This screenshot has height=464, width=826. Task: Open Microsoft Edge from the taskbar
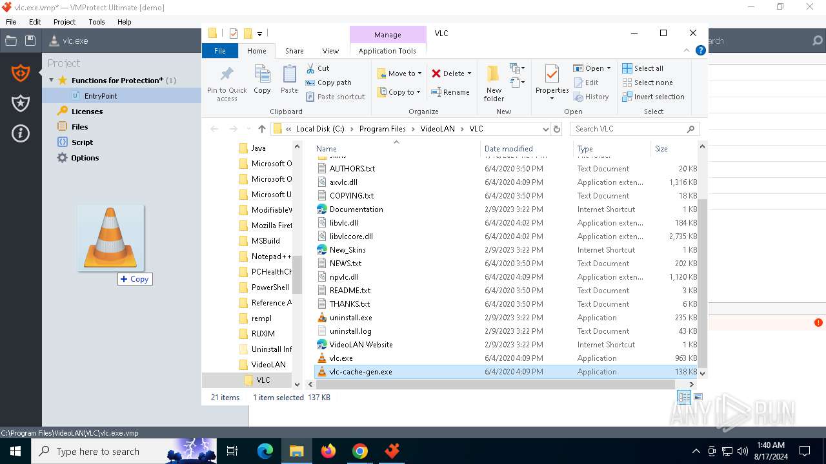265,451
